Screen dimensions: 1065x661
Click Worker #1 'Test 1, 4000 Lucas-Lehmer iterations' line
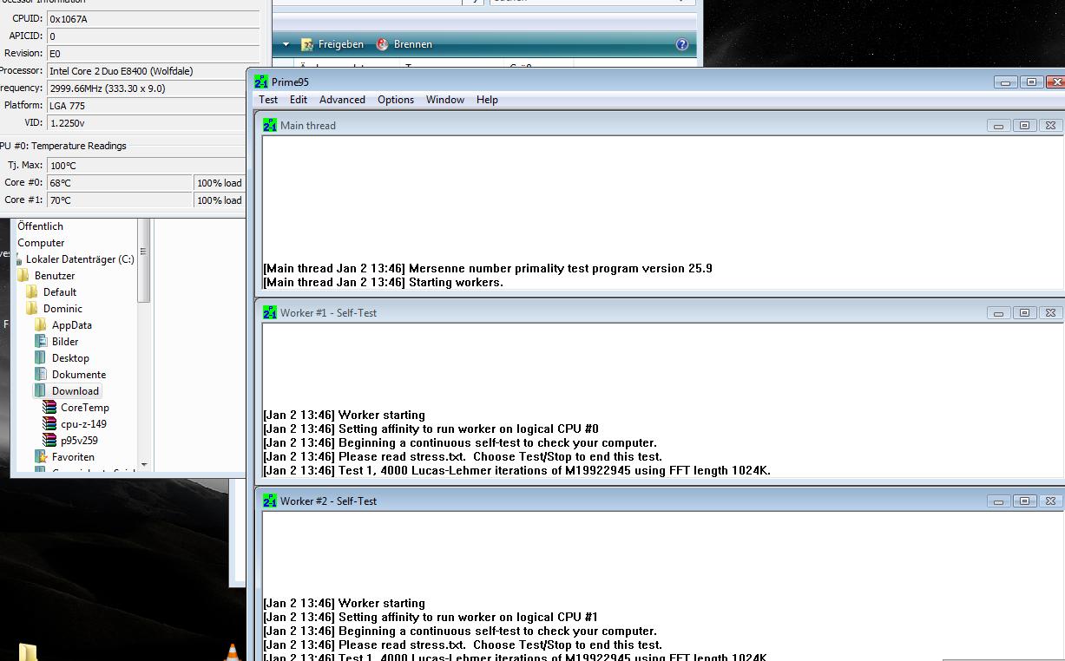click(516, 470)
